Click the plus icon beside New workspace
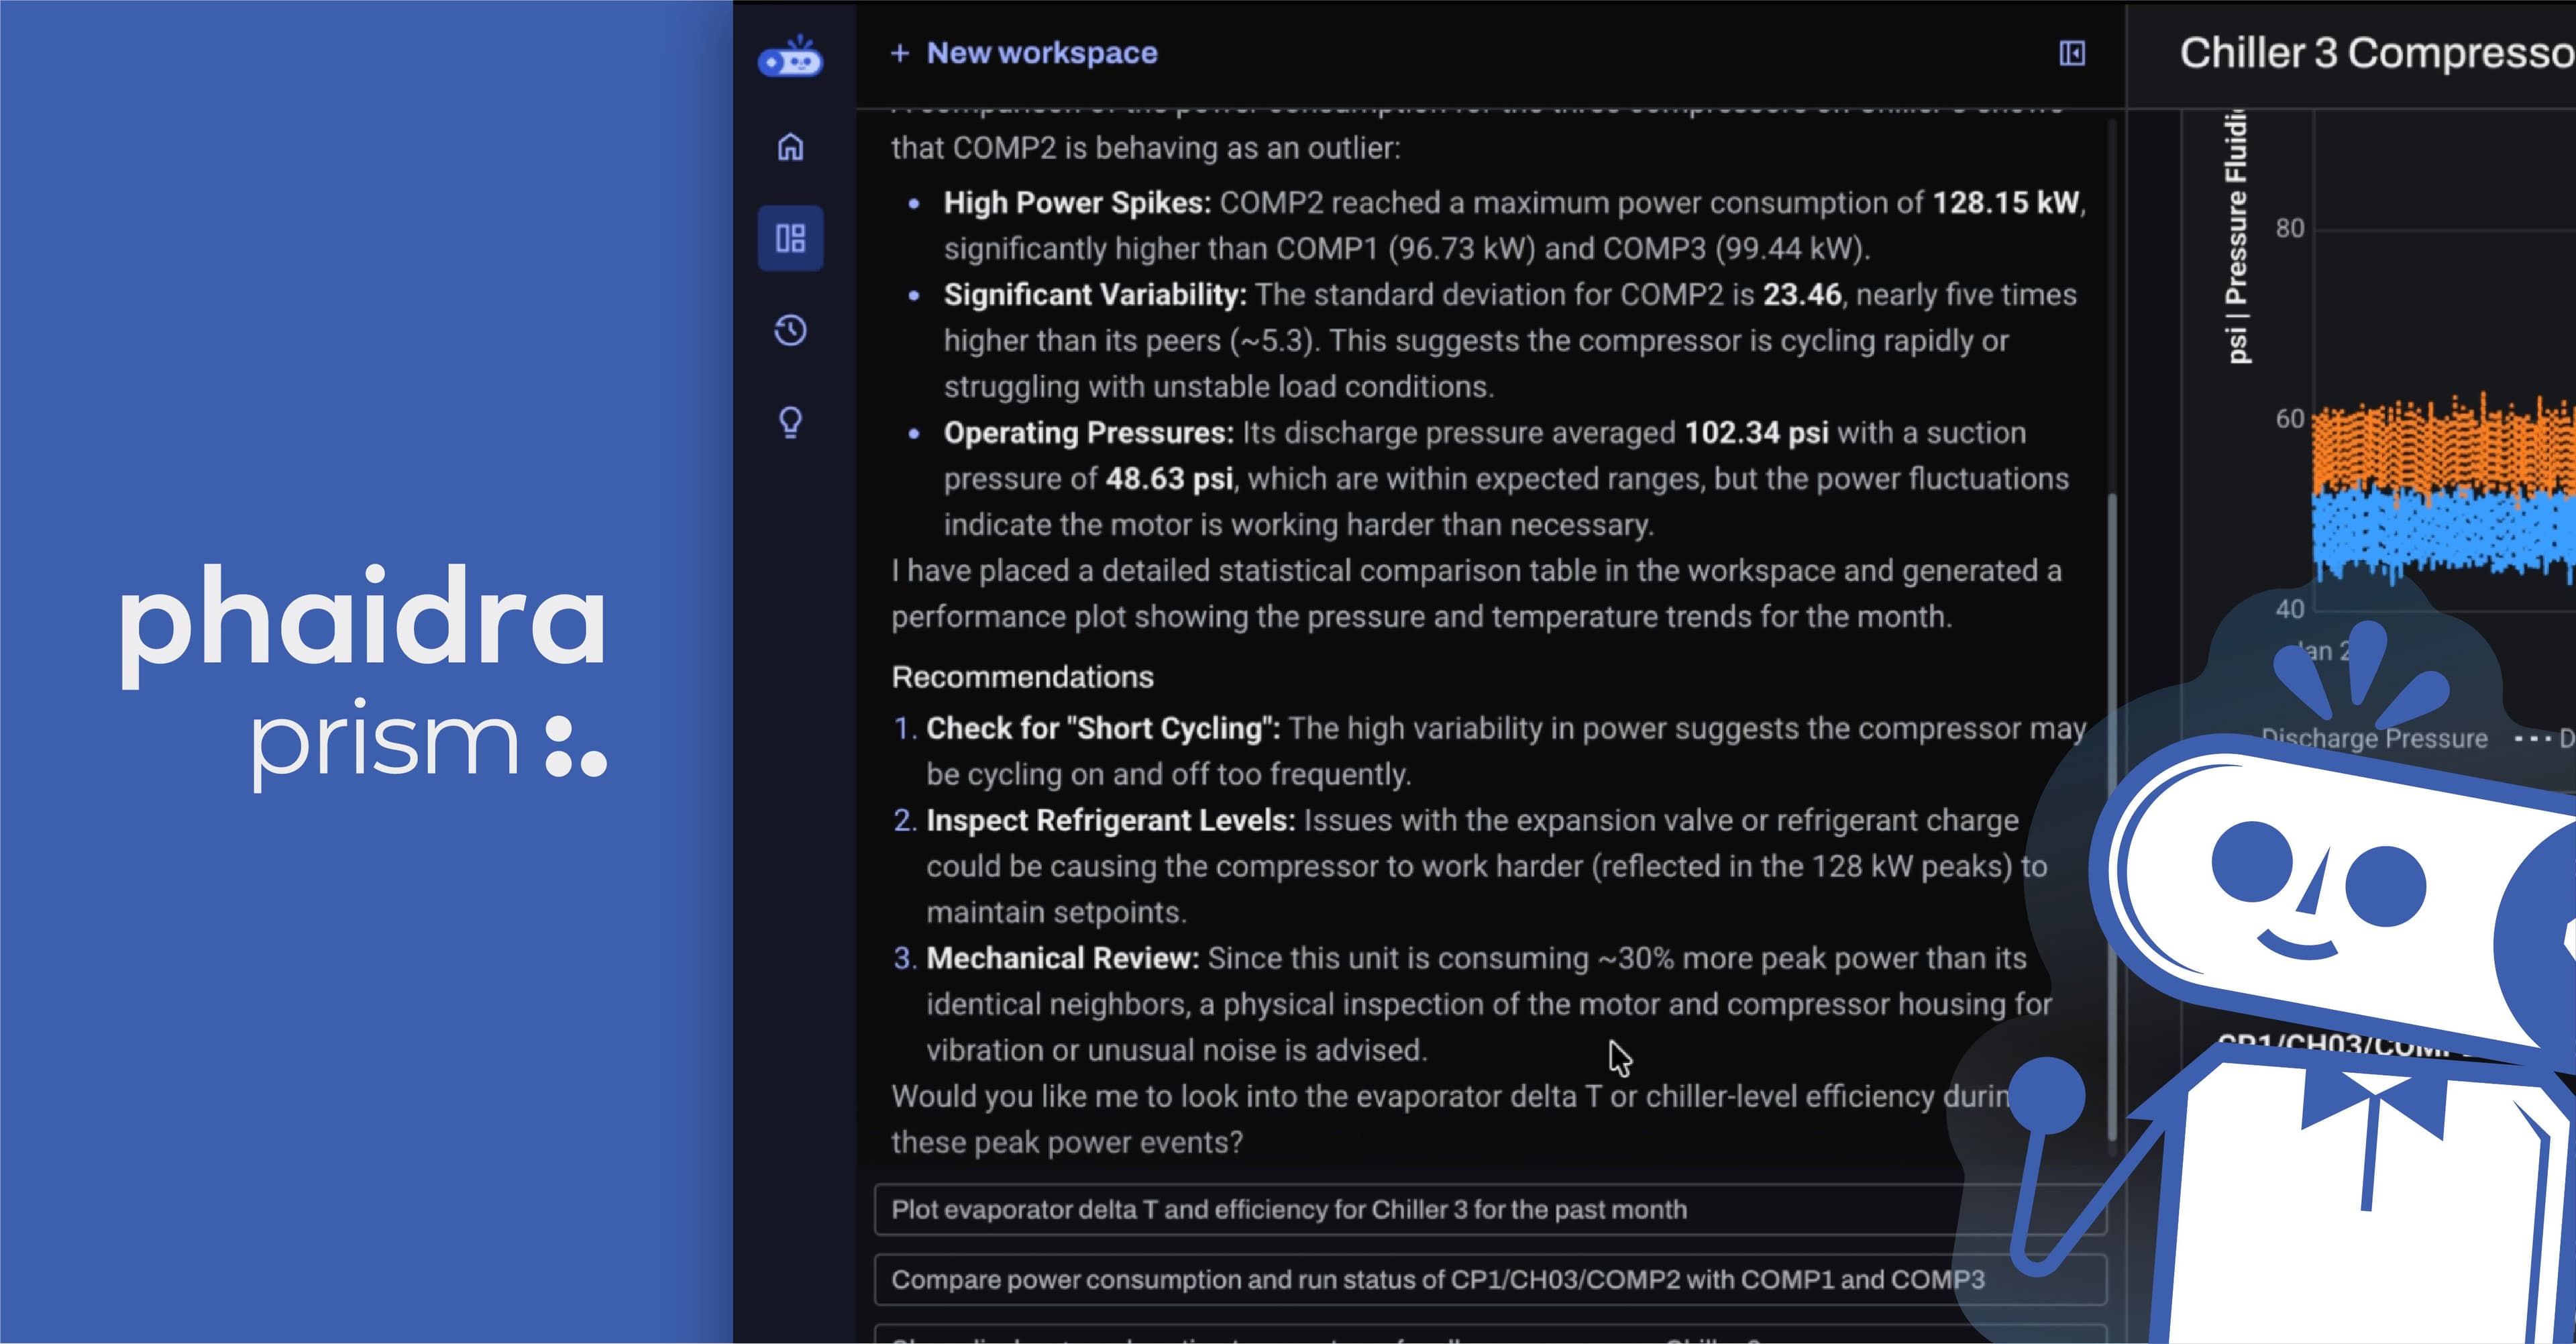Viewport: 2576px width, 1344px height. tap(899, 53)
